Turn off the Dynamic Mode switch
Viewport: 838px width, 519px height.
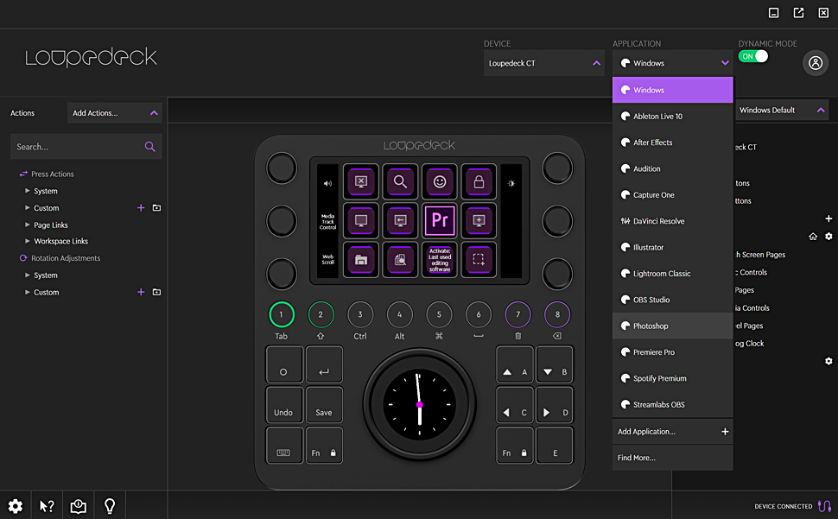click(x=753, y=56)
